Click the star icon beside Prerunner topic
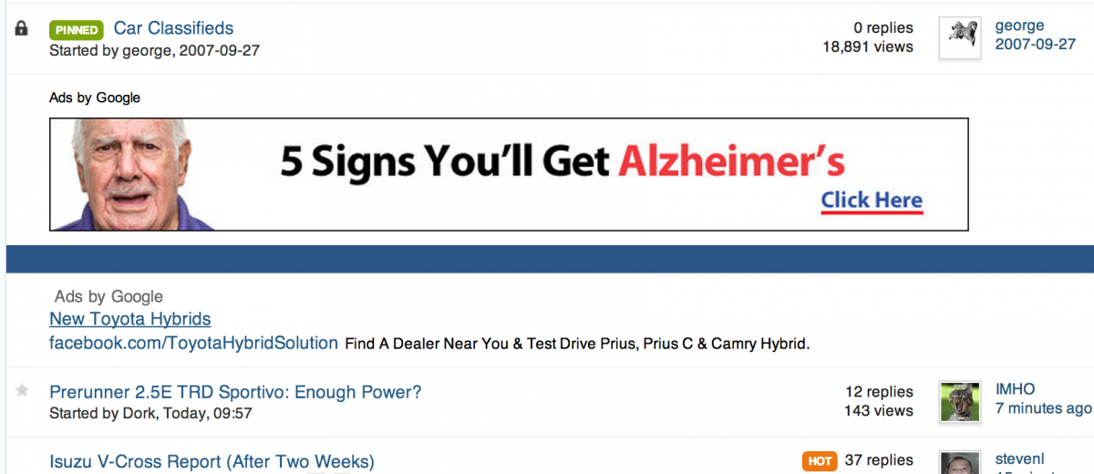The height and width of the screenshot is (474, 1094). [x=23, y=391]
